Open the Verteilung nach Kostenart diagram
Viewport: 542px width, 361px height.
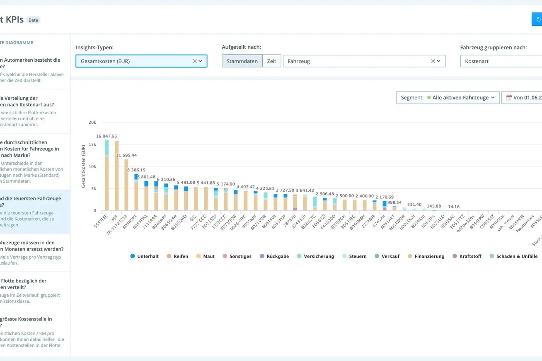(x=35, y=111)
